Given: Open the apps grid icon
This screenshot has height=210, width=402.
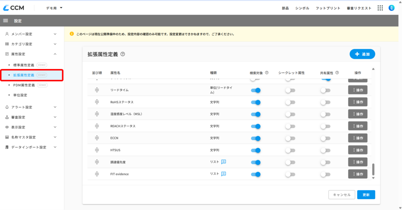Looking at the screenshot, I should 380,8.
